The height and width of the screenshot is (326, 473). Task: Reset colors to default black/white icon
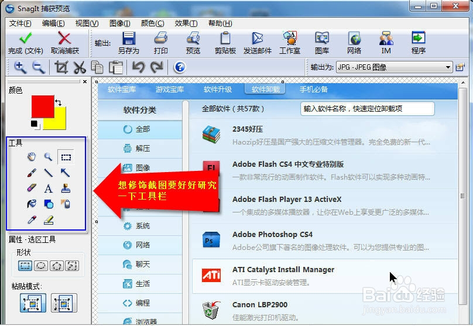point(35,125)
